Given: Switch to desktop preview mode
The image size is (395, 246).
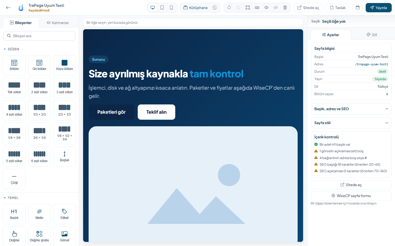Looking at the screenshot, I should (x=153, y=8).
